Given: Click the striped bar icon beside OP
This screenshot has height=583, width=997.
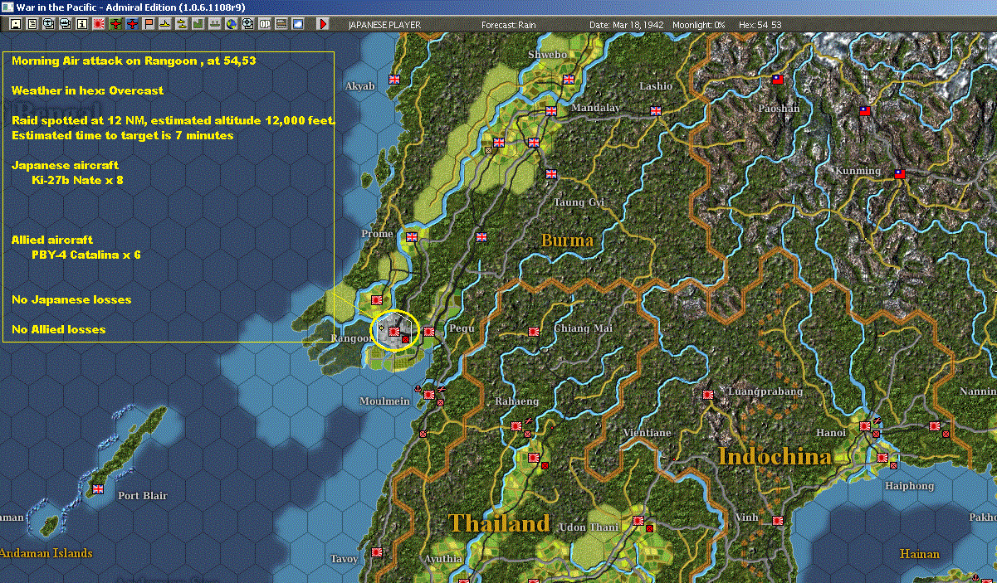Looking at the screenshot, I should click(x=281, y=24).
